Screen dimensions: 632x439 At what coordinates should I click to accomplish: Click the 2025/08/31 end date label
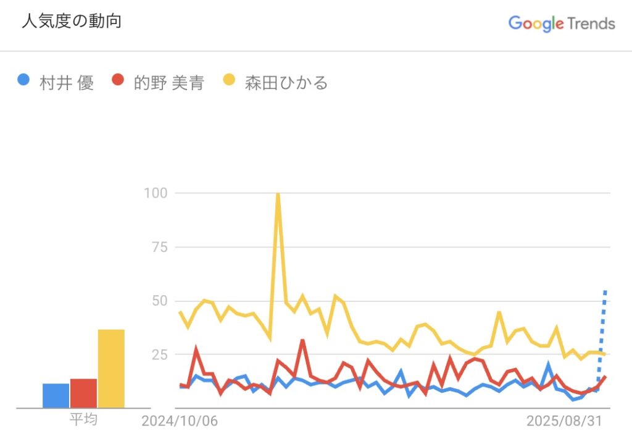click(564, 421)
